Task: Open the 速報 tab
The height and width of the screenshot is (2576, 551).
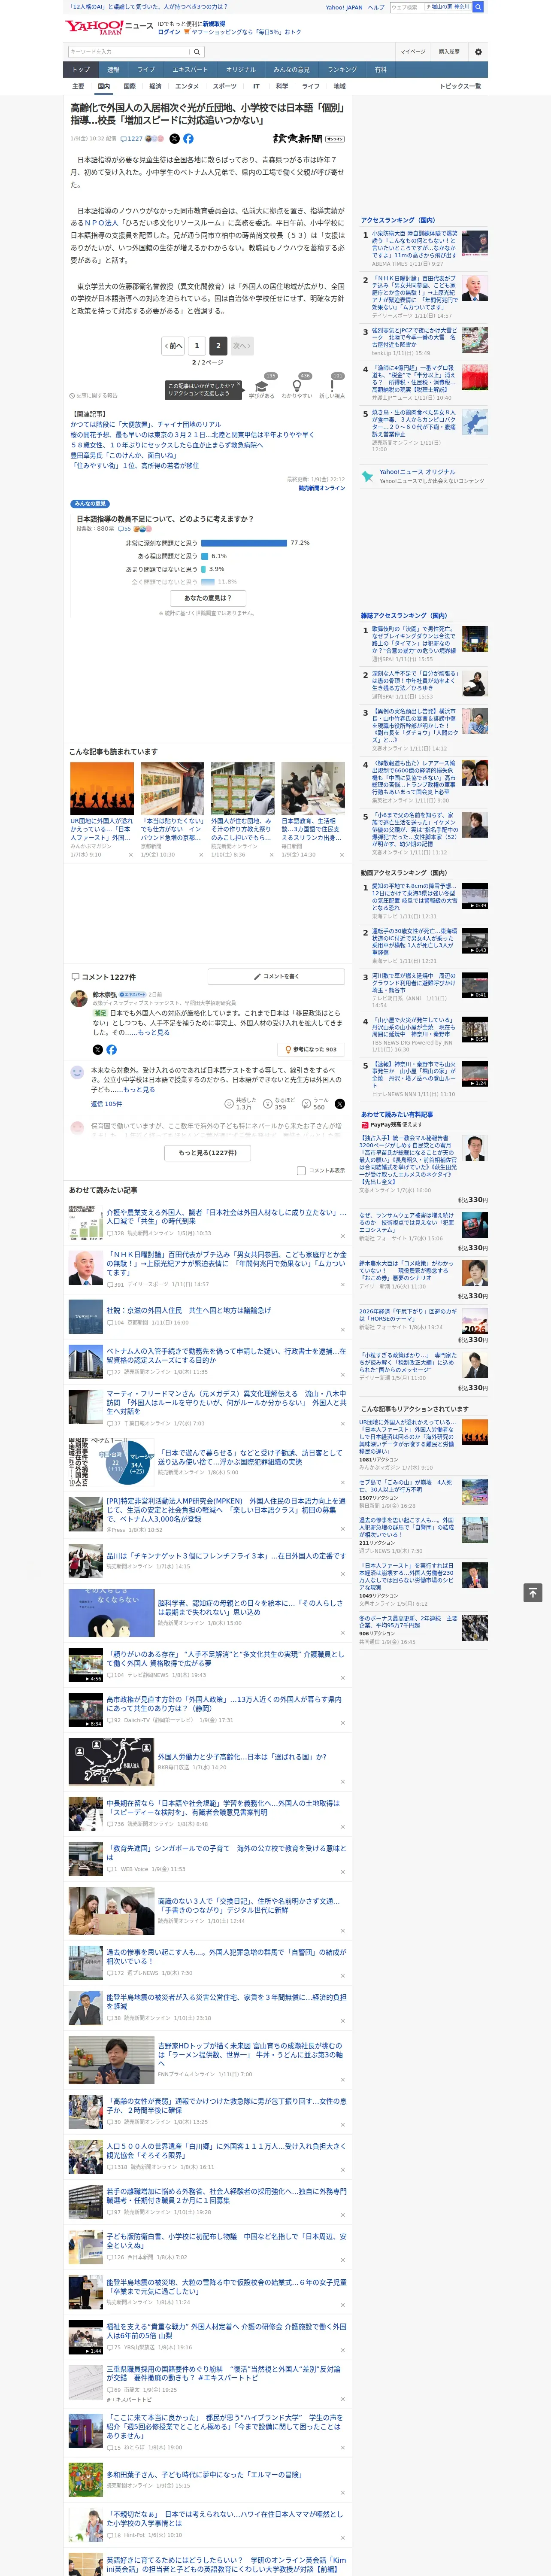Action: click(x=113, y=69)
